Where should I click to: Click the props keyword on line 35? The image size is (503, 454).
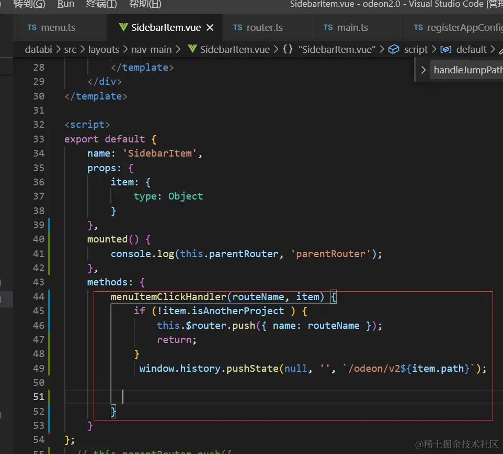point(101,168)
